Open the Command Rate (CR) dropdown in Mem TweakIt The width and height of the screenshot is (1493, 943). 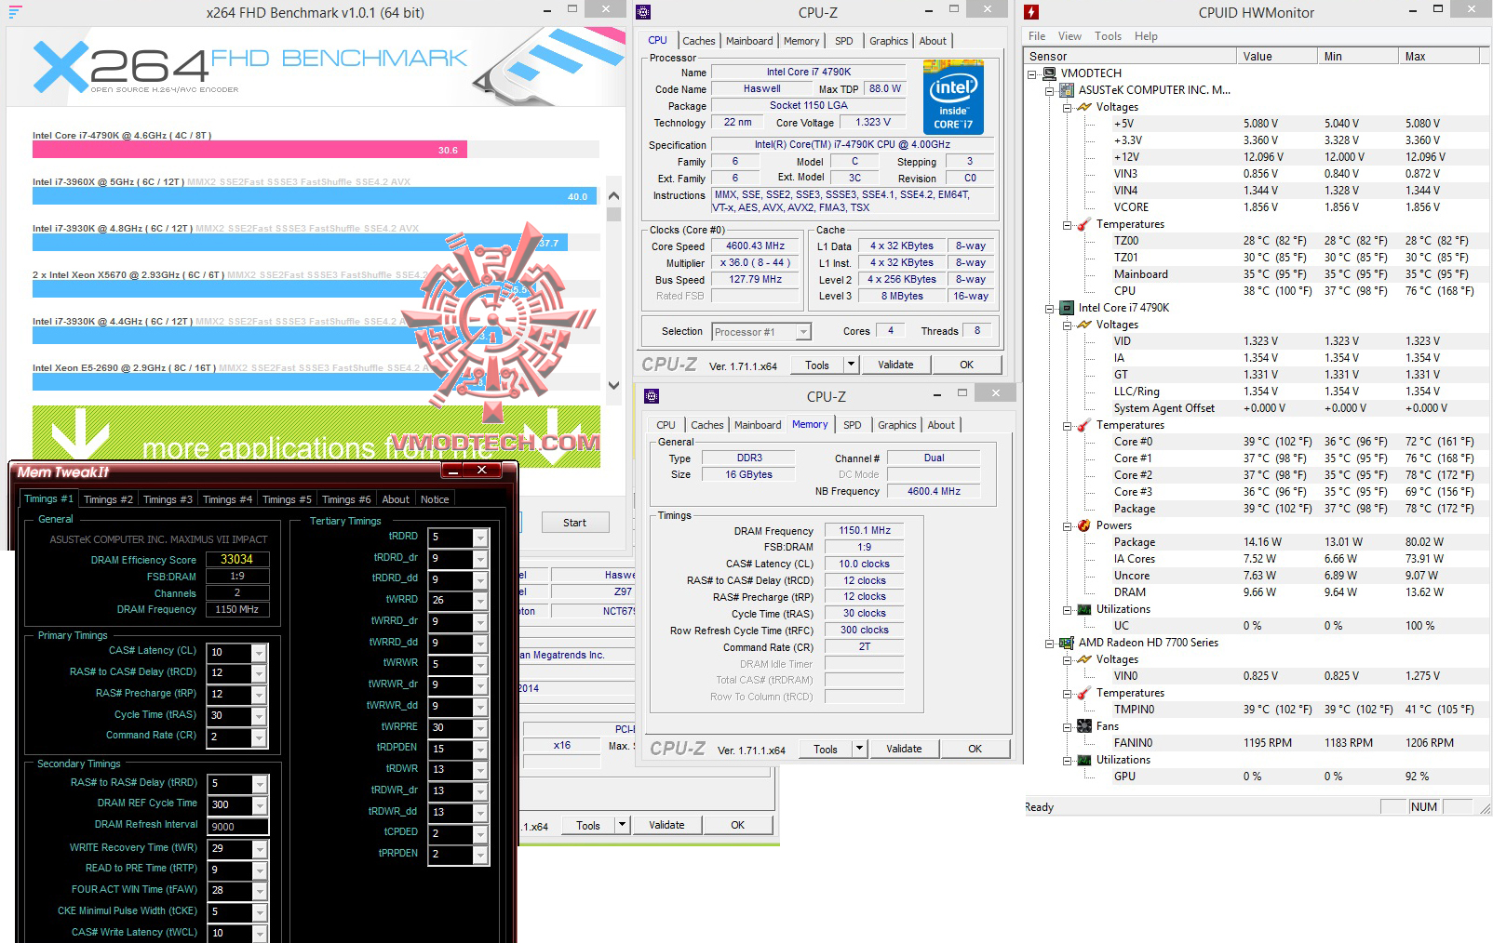click(260, 737)
